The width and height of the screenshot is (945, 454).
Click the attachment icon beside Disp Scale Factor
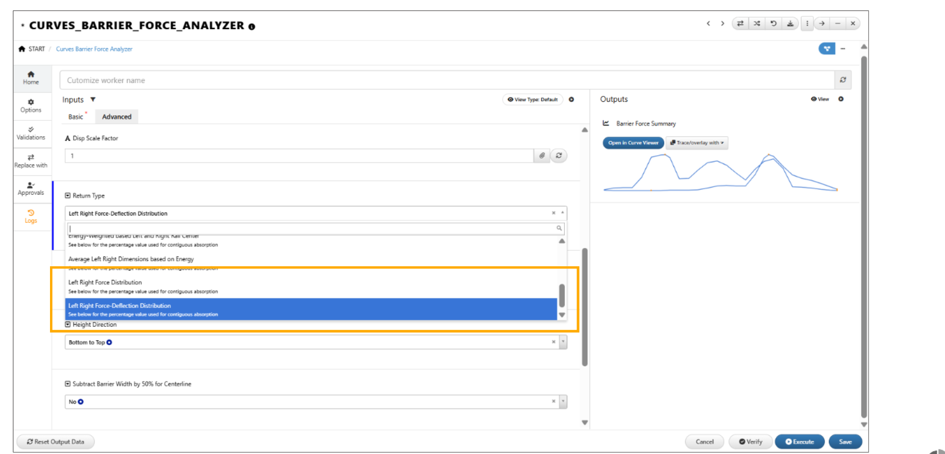tap(542, 156)
